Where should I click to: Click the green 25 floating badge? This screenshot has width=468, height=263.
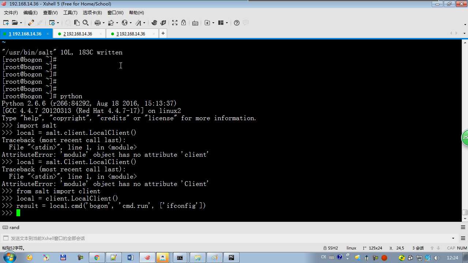465,138
